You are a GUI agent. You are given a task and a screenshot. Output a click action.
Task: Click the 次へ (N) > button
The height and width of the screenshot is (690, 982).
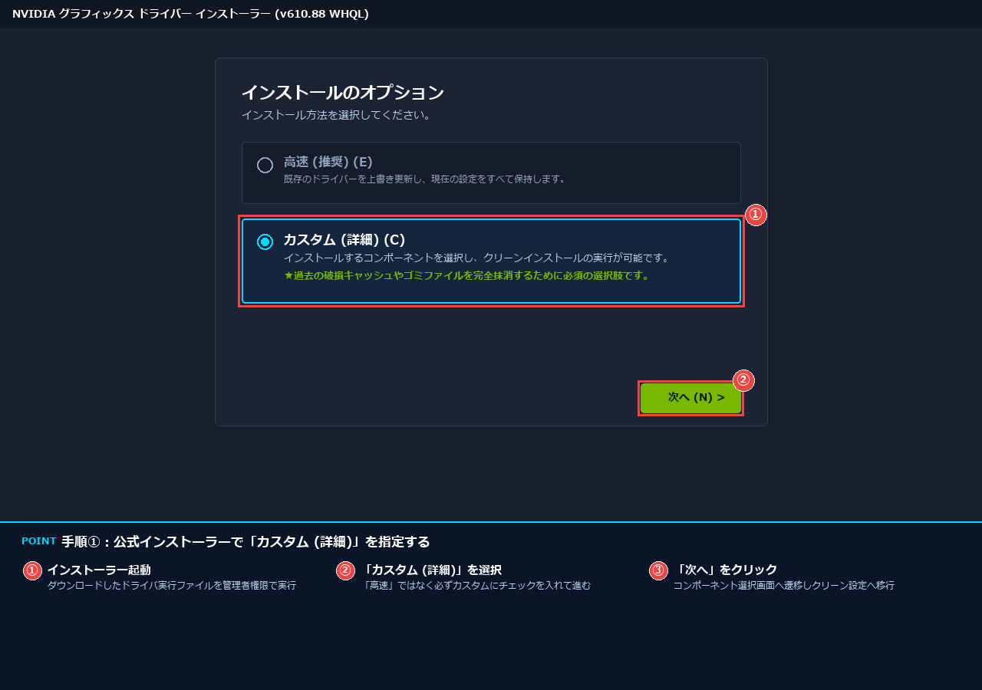coord(690,398)
